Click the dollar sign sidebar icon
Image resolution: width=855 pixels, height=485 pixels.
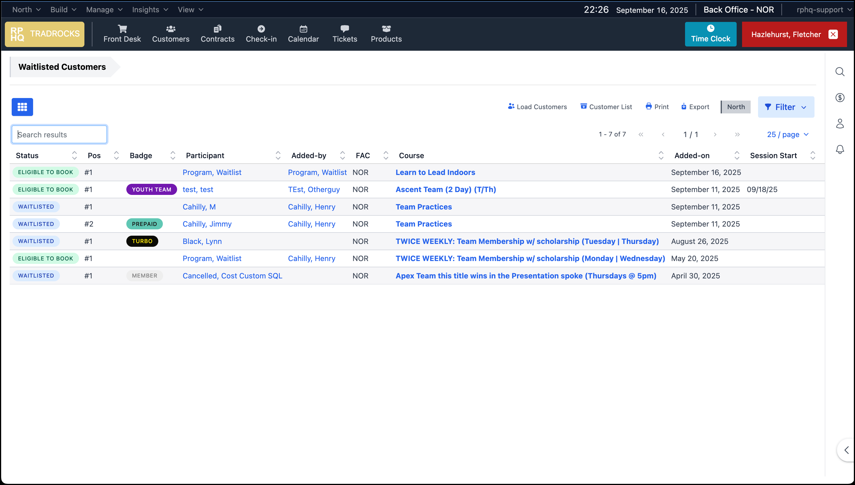(840, 98)
